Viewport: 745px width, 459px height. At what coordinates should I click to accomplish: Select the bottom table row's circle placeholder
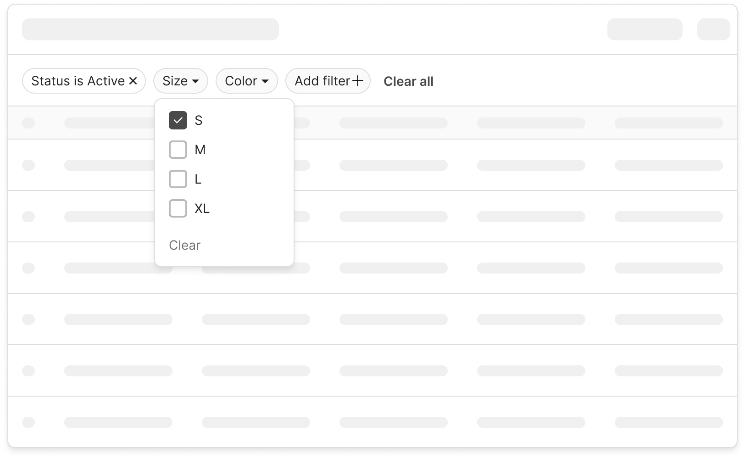point(28,422)
